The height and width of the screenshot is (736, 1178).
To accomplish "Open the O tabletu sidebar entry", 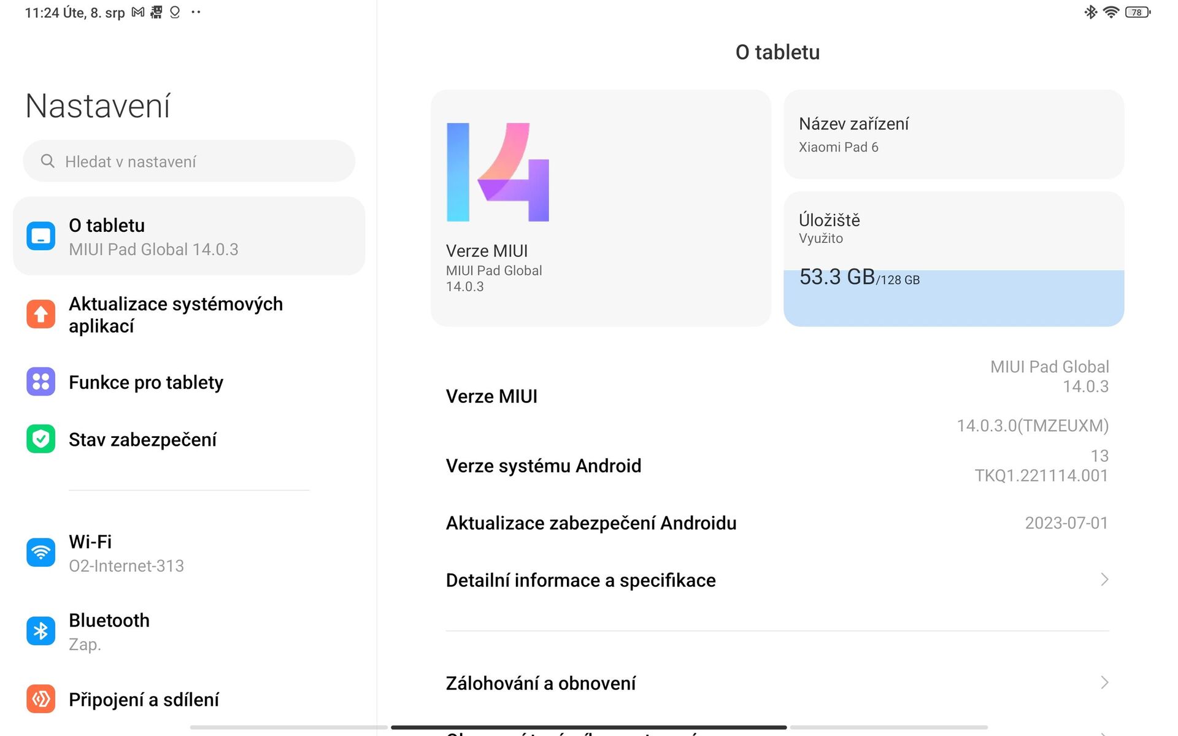I will (188, 236).
